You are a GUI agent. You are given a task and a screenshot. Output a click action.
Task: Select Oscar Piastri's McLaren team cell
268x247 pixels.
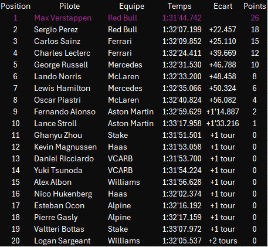click(124, 100)
